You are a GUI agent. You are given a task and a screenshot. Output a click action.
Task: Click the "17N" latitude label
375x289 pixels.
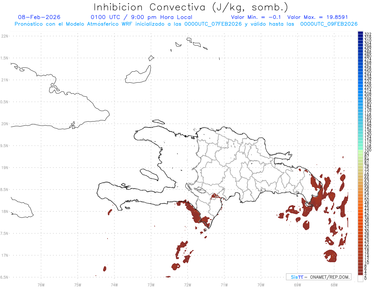[4, 255]
